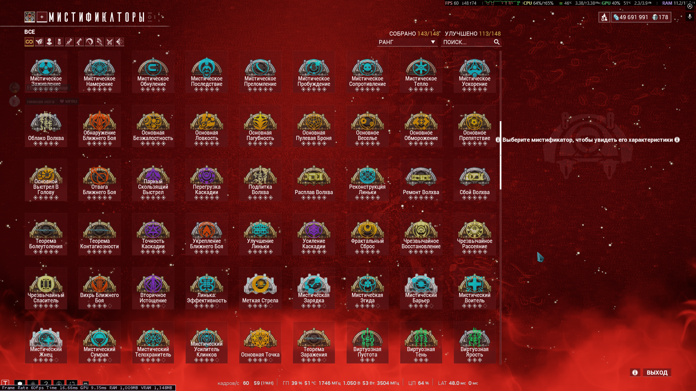The image size is (696, 391).
Task: Click the magnifier search icon
Action: [497, 42]
